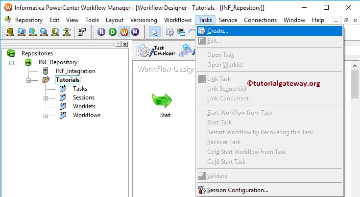Launch Repository Manager via the R icon

pos(101,32)
